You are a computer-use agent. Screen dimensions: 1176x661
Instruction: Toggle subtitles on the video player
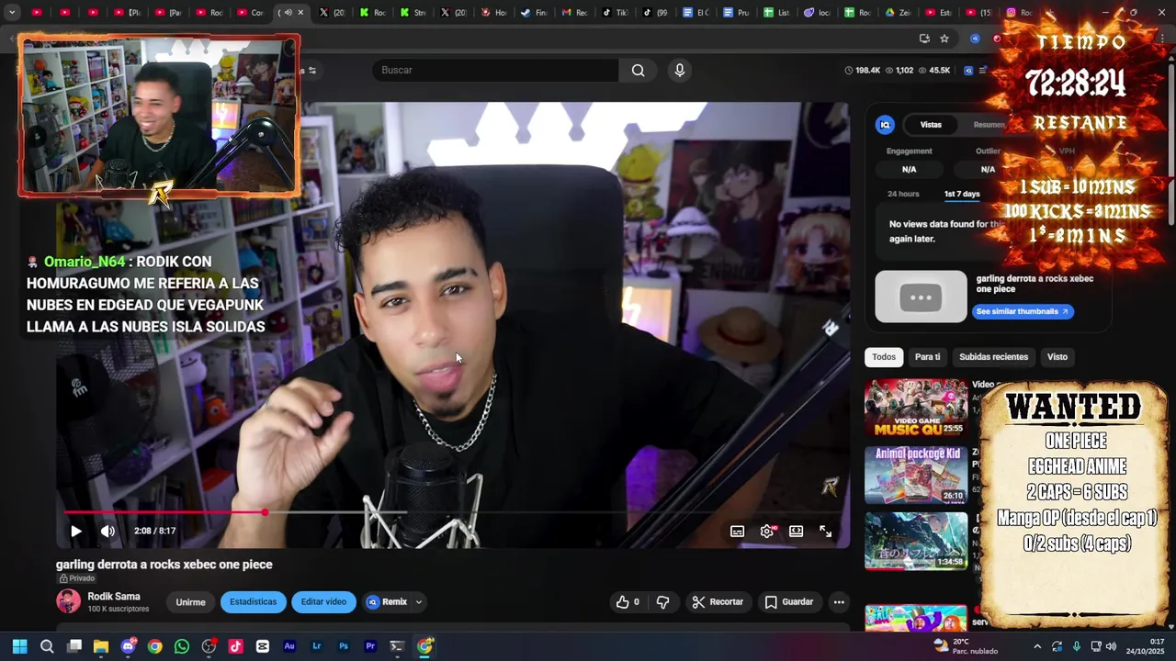(737, 531)
